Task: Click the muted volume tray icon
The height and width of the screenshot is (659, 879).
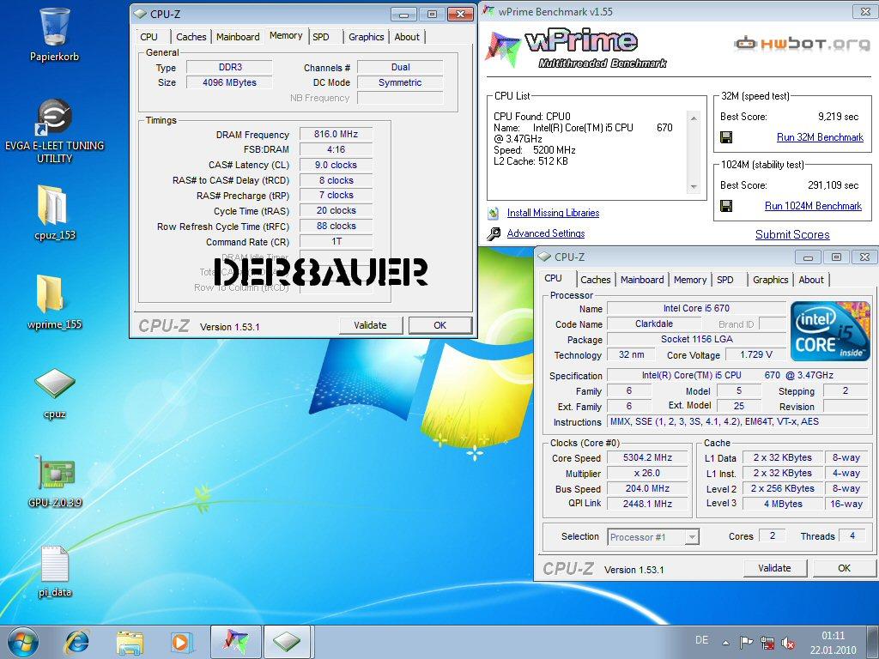Action: coord(788,643)
